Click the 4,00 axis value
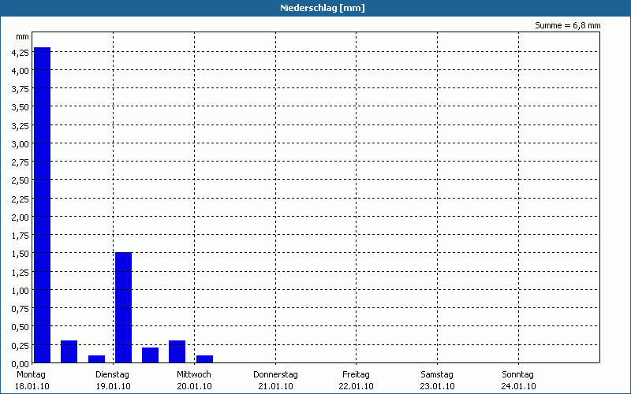Screen dimensions: 631x394 tap(21, 71)
